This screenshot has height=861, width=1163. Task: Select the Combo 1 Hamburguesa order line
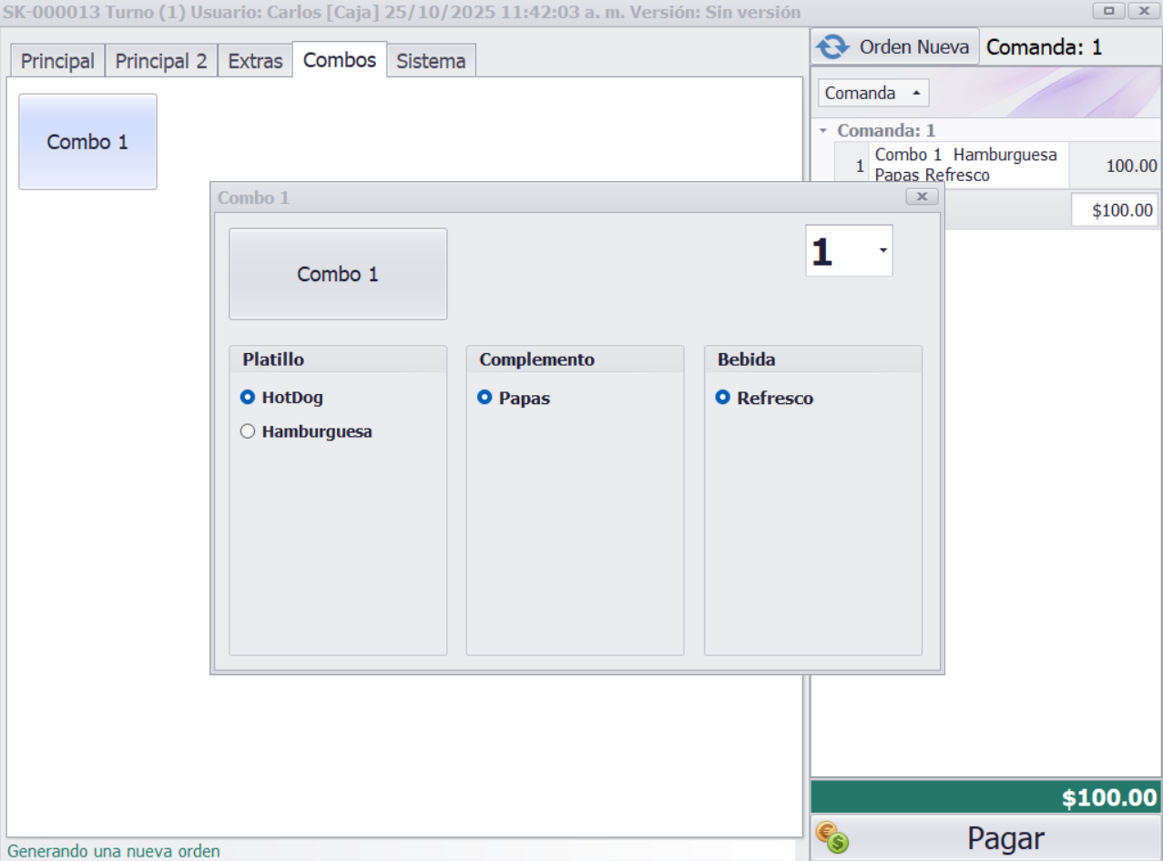tap(965, 165)
